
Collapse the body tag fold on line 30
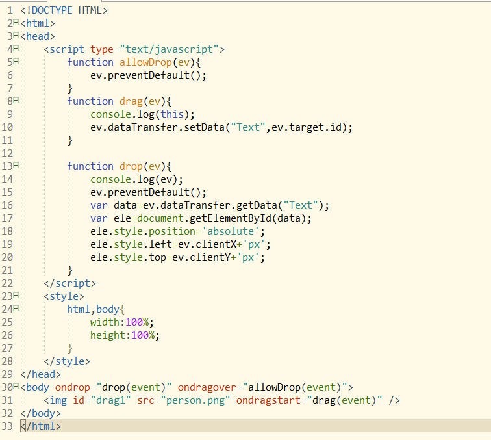coord(16,387)
